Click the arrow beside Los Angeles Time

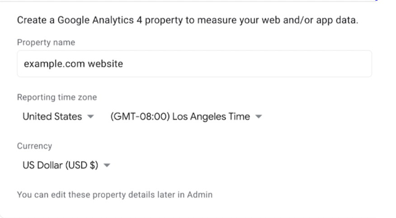point(259,117)
